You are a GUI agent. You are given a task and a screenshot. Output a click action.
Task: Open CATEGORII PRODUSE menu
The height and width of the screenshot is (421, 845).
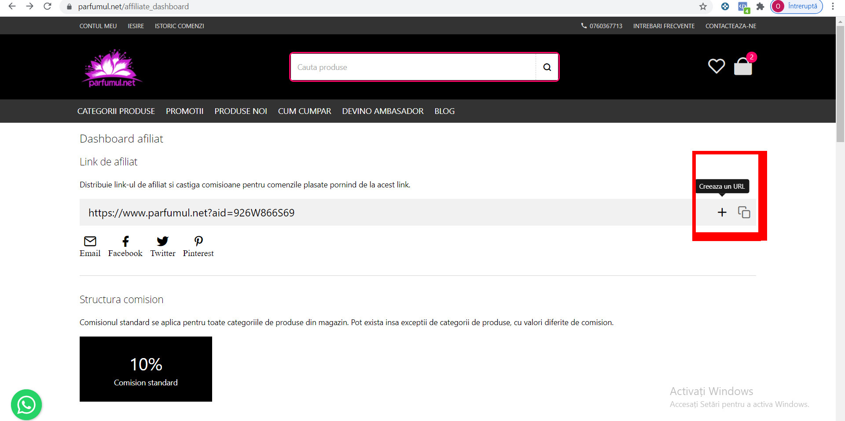[116, 111]
